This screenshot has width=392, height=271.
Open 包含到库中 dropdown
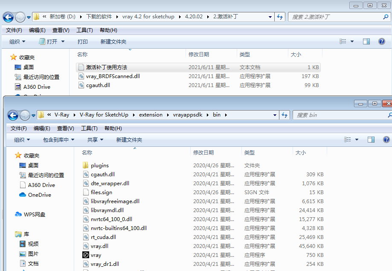tap(58, 140)
